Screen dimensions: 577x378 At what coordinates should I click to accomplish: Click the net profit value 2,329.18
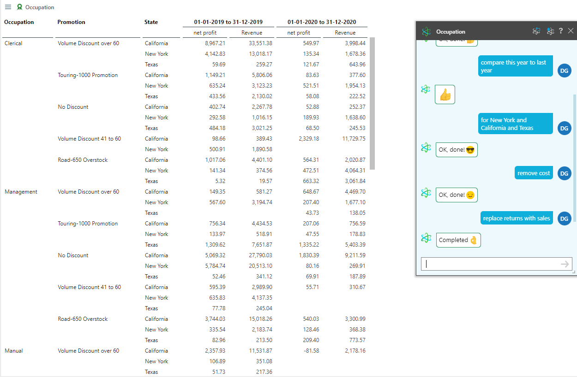click(x=309, y=139)
